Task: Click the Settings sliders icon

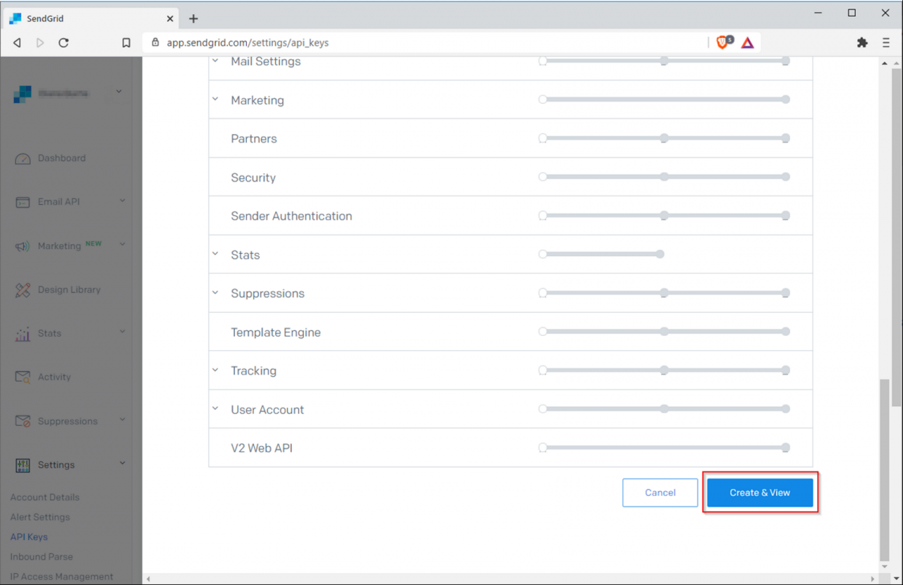Action: click(x=23, y=465)
